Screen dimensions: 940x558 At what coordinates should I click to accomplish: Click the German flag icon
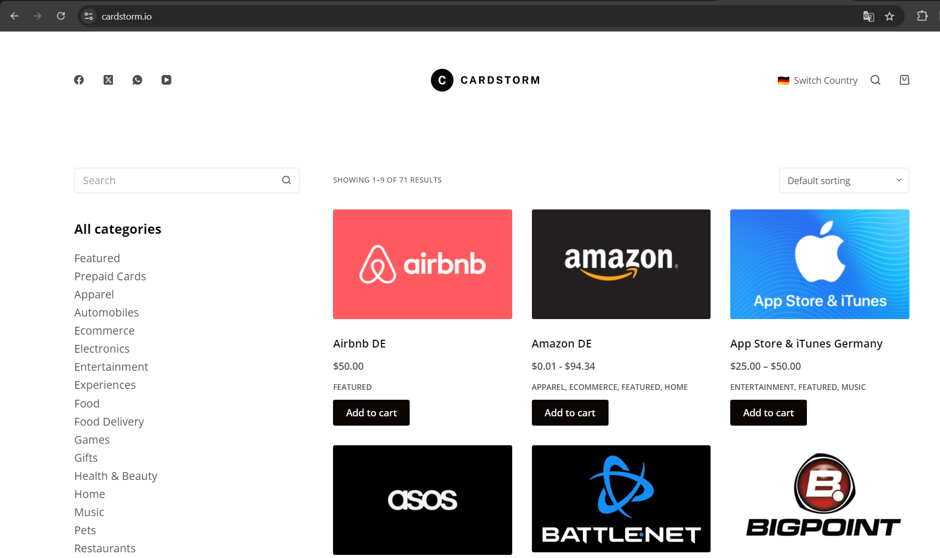coord(784,81)
